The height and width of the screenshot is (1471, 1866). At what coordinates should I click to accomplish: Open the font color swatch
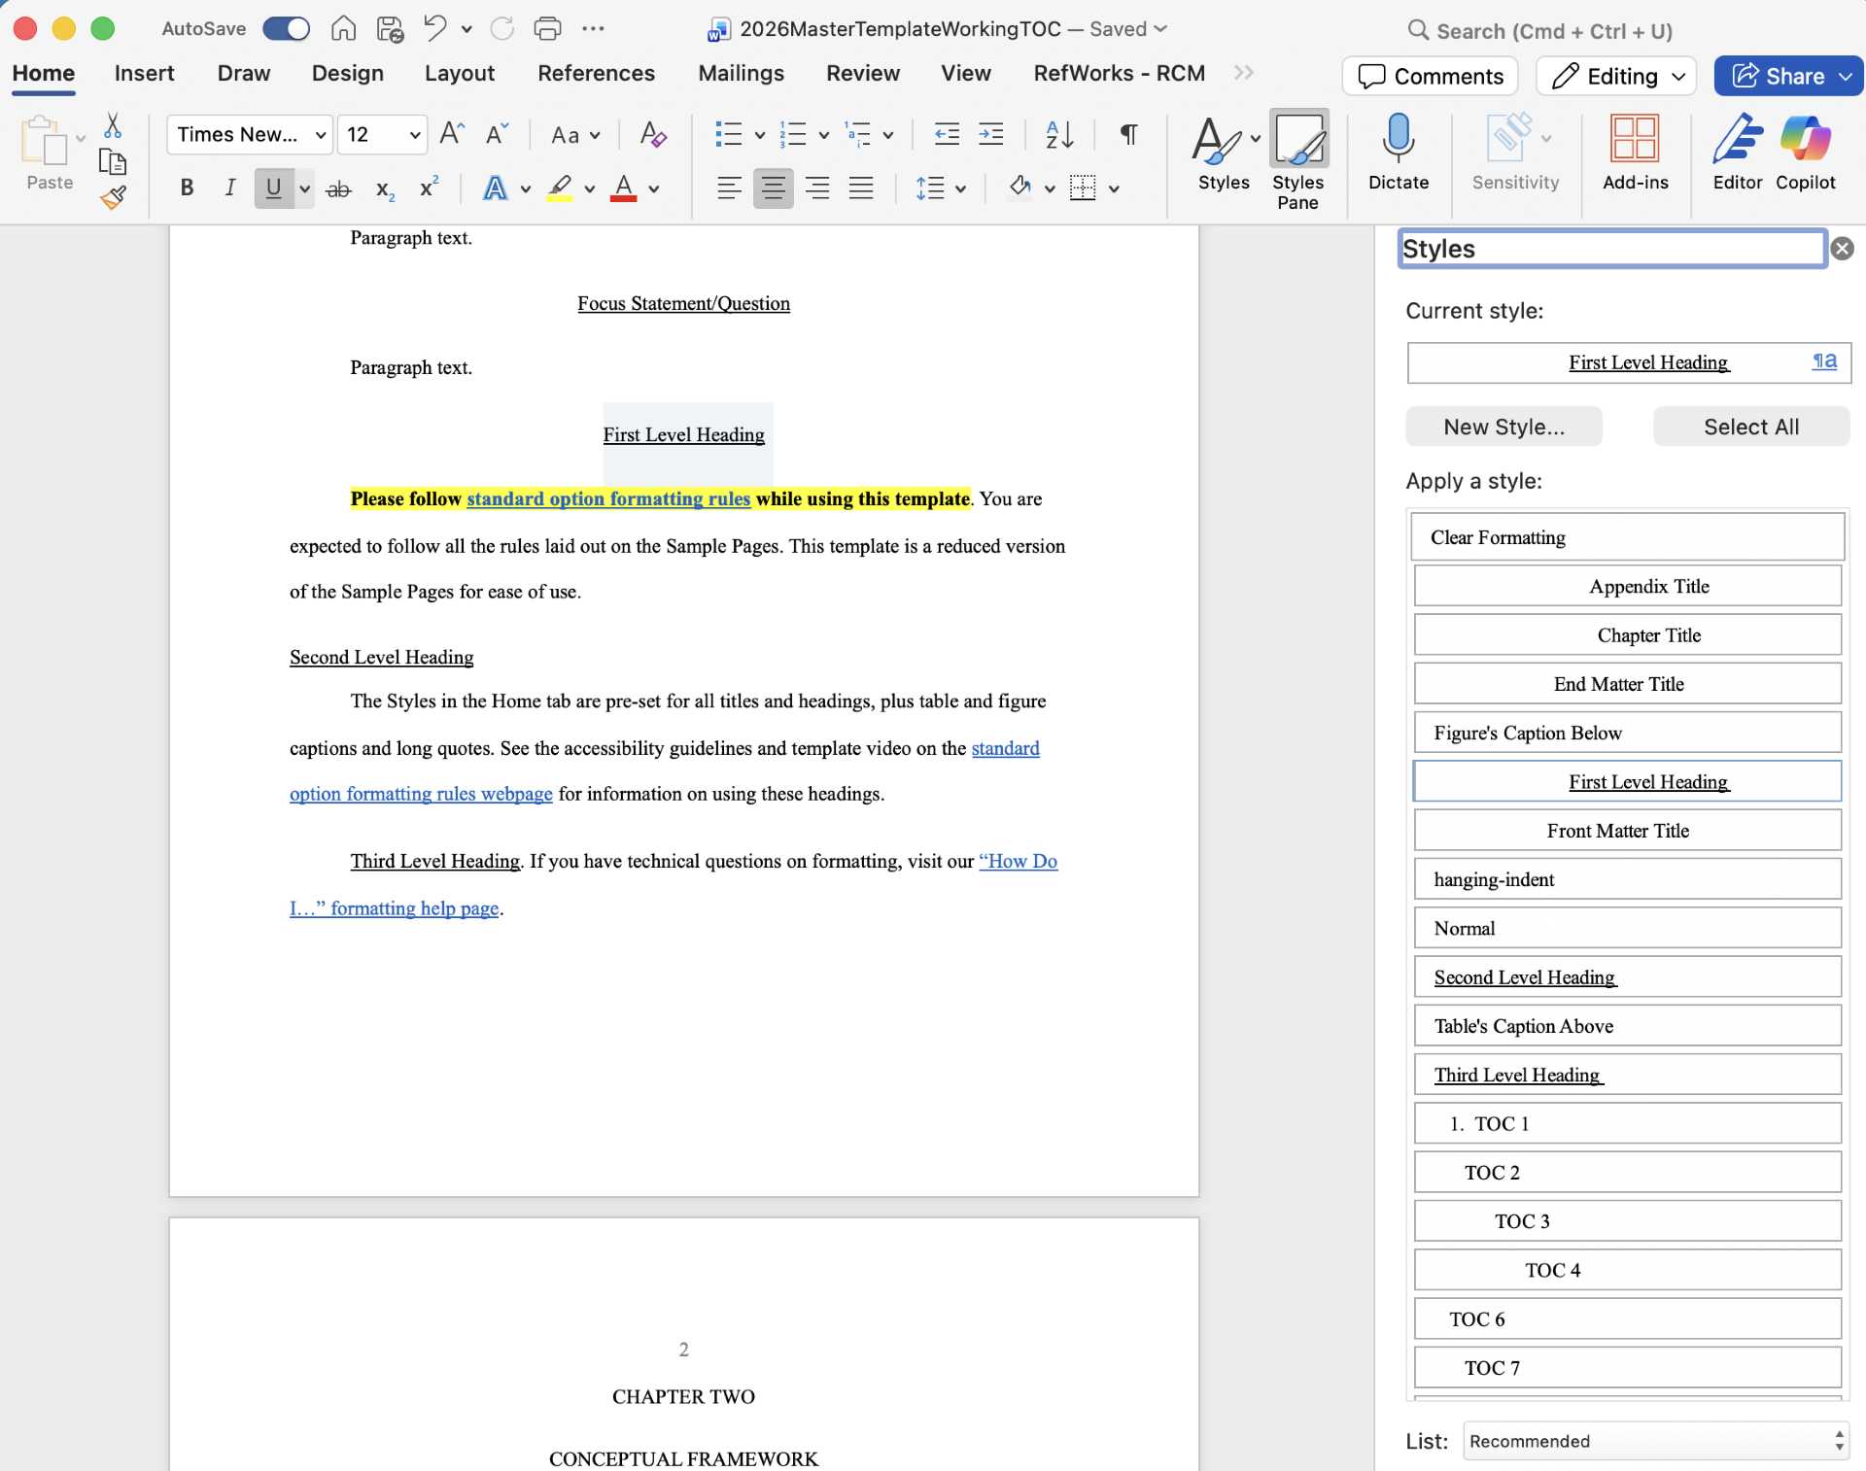coord(625,188)
